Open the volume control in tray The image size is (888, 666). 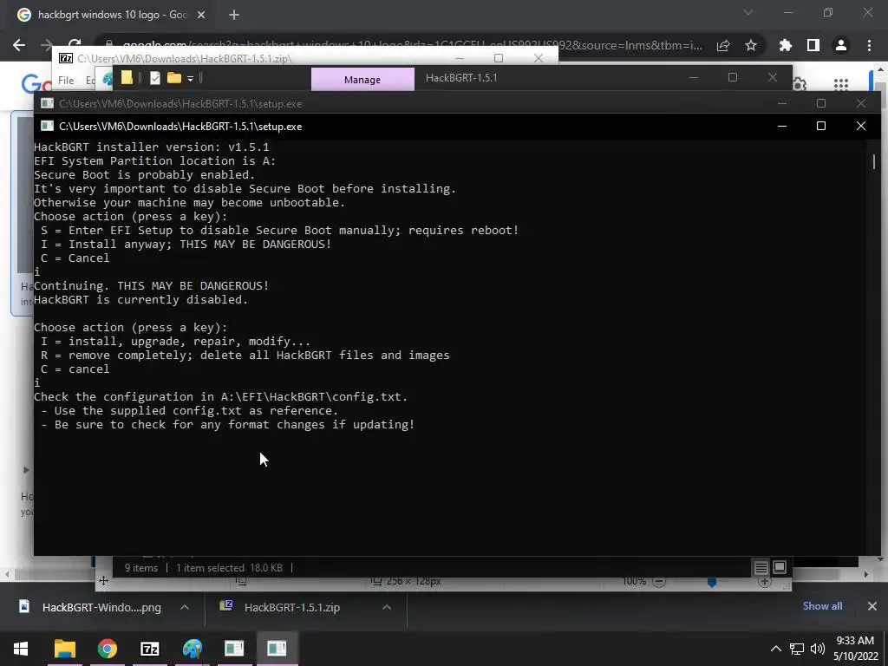[817, 649]
